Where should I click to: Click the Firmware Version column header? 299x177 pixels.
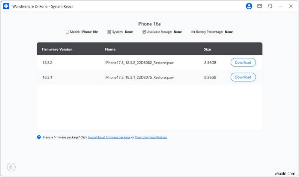(57, 49)
